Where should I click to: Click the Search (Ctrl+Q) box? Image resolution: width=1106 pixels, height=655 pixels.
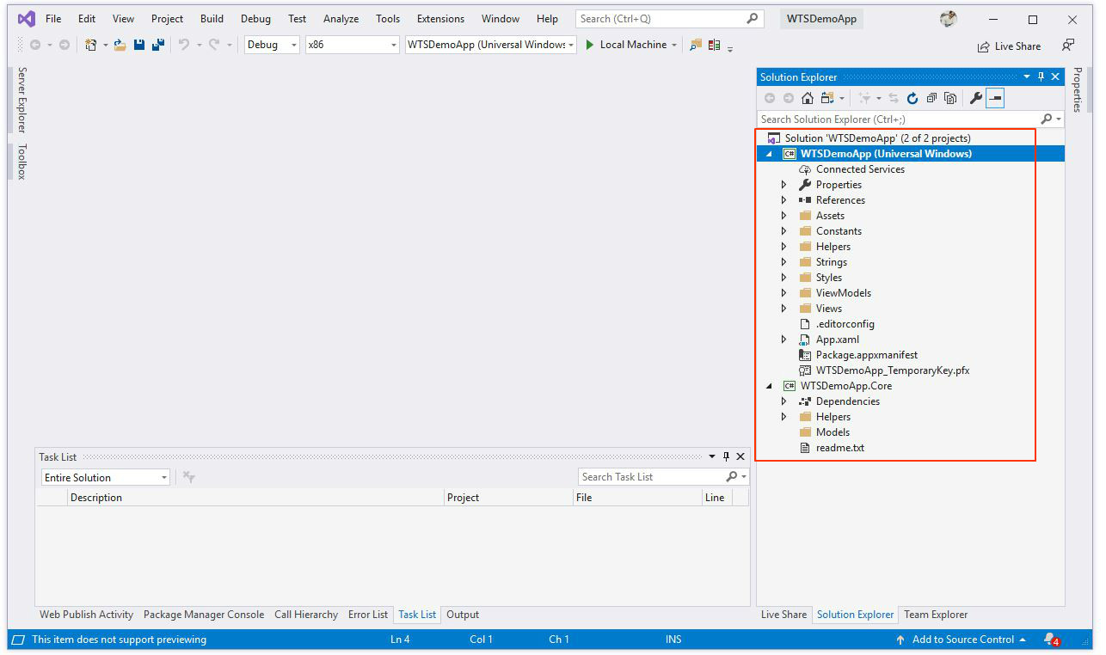(669, 18)
